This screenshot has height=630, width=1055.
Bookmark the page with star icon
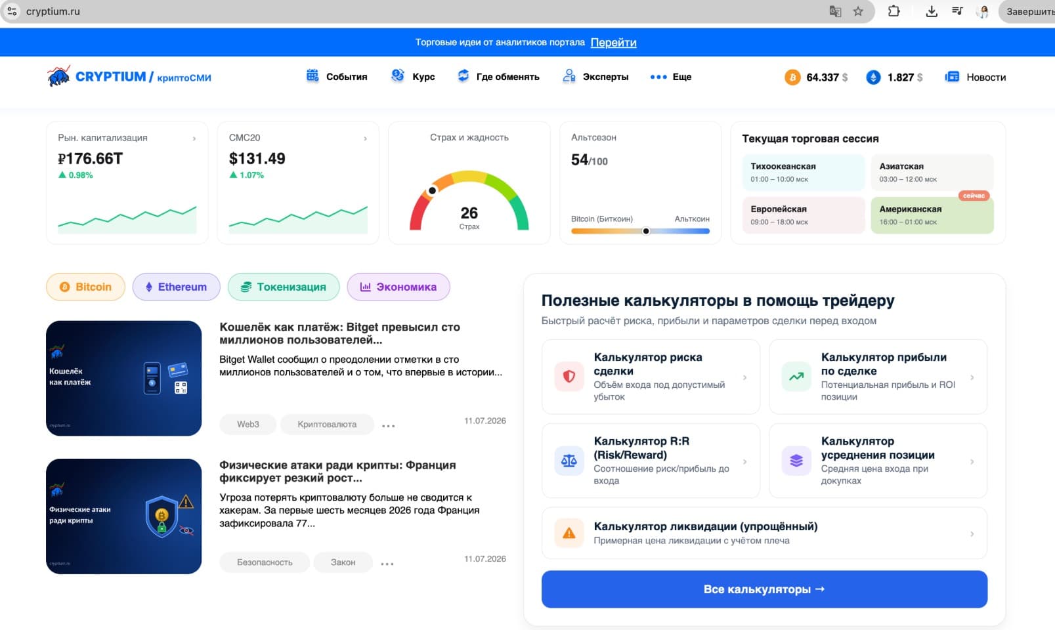(858, 11)
